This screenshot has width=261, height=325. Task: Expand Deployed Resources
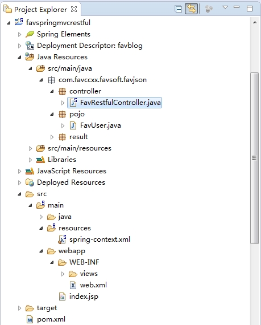(x=20, y=182)
